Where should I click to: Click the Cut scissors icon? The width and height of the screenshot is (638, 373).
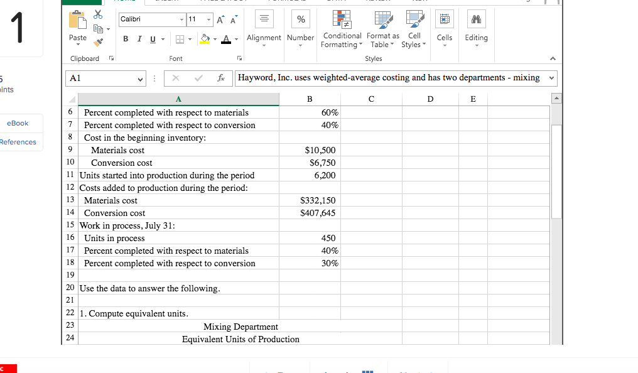tap(98, 14)
